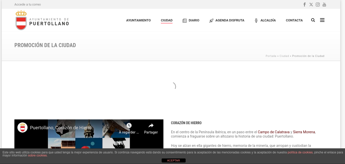The width and height of the screenshot is (345, 164).
Task: Go to Ciudad in the breadcrumb
Action: click(284, 56)
